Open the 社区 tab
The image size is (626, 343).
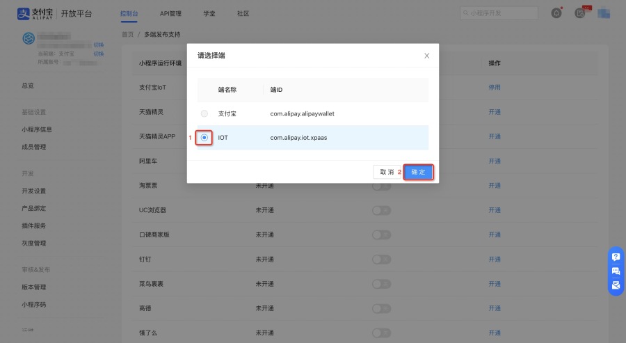tap(243, 14)
